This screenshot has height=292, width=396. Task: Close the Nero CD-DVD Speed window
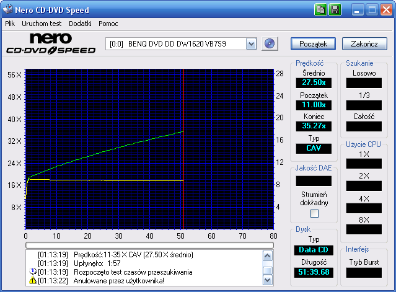(386, 10)
